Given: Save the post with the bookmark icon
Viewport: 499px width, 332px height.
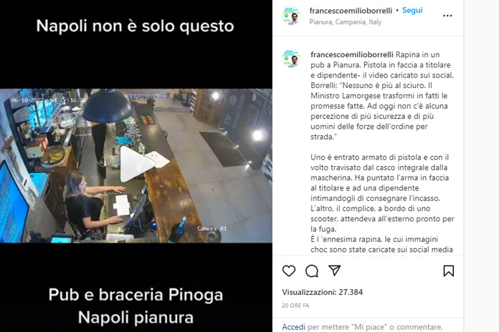Looking at the screenshot, I should pyautogui.click(x=449, y=271).
